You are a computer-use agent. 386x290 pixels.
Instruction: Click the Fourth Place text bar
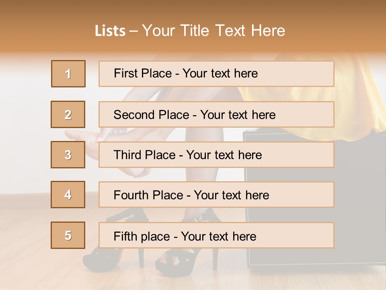tap(216, 195)
